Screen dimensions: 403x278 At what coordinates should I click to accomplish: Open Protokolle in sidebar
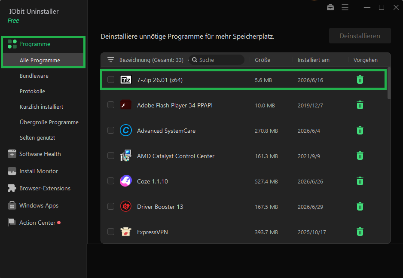(x=32, y=91)
